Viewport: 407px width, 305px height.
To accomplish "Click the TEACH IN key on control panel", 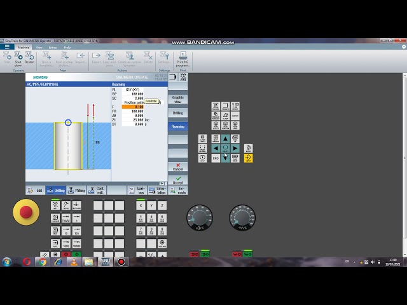I will coord(55,218).
